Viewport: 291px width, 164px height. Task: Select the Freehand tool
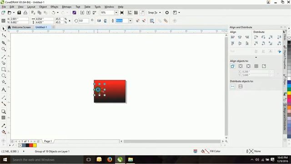pyautogui.click(x=4, y=56)
